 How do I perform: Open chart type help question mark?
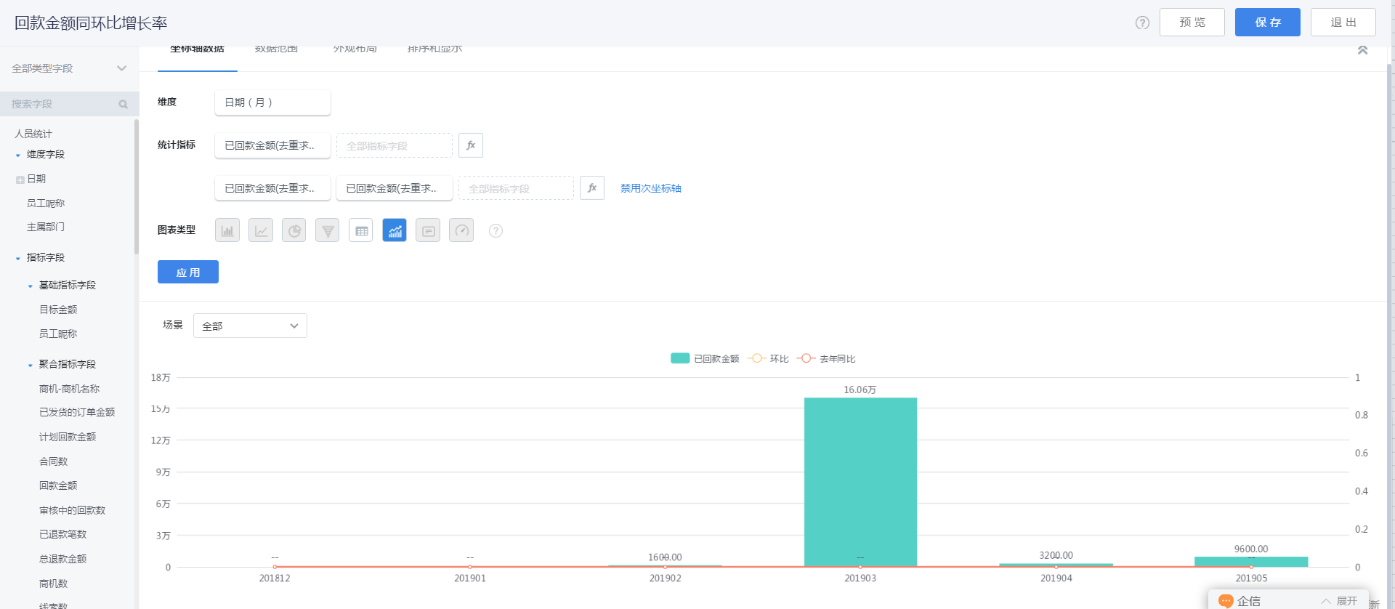tap(496, 230)
